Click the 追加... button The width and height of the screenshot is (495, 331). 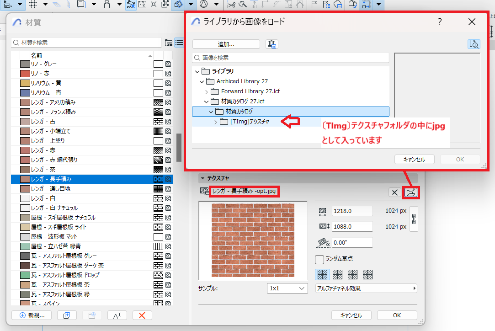coord(226,44)
